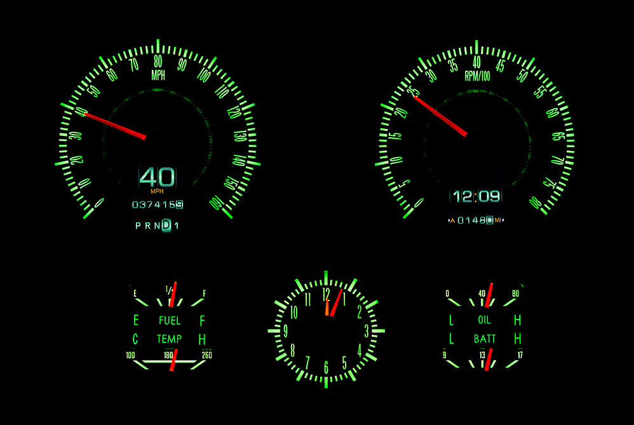The image size is (634, 425).
Task: Click the highlighted tenths digit of the odometer
Action: pyautogui.click(x=180, y=205)
